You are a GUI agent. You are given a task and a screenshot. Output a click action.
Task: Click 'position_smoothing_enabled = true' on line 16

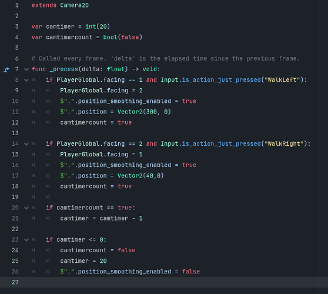[137, 165]
